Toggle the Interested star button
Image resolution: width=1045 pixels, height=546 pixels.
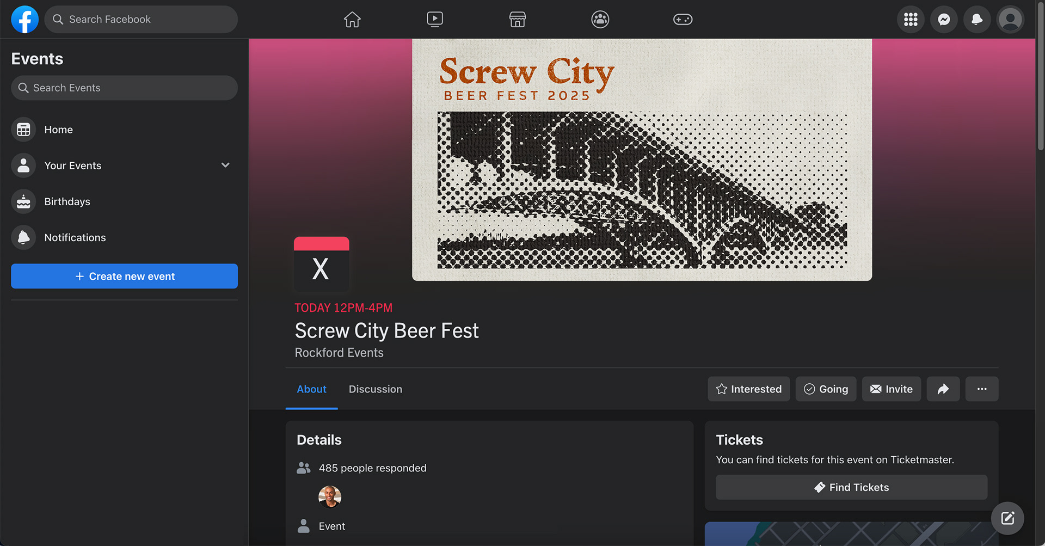coord(748,389)
